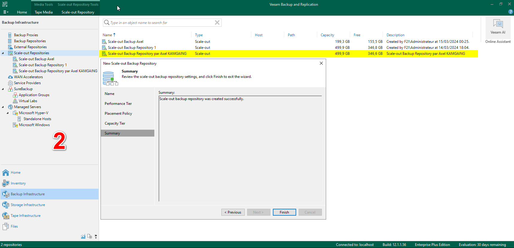
Task: Open the Tape Media ribbon tab
Action: [x=44, y=12]
